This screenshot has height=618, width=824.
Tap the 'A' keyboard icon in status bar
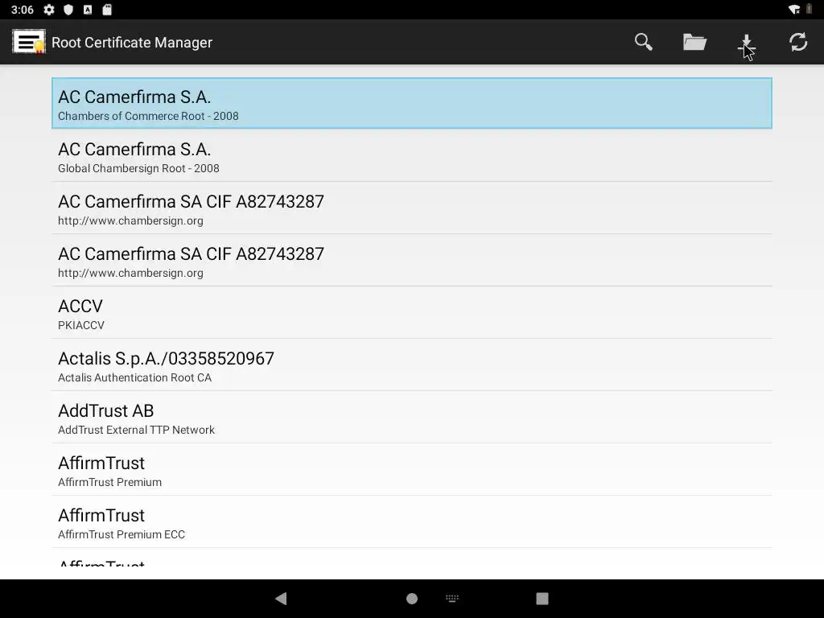tap(88, 10)
